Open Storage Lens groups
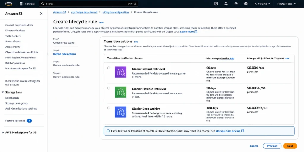 coord(17,103)
